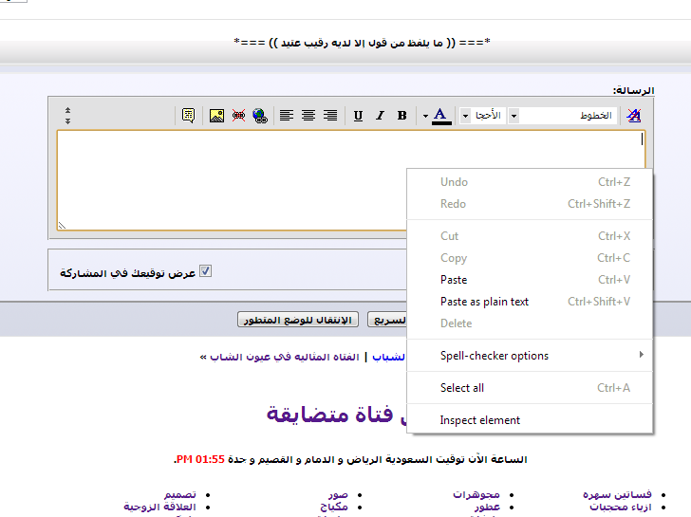Click the wrap quote tags icon
This screenshot has width=691, height=517.
(x=188, y=116)
